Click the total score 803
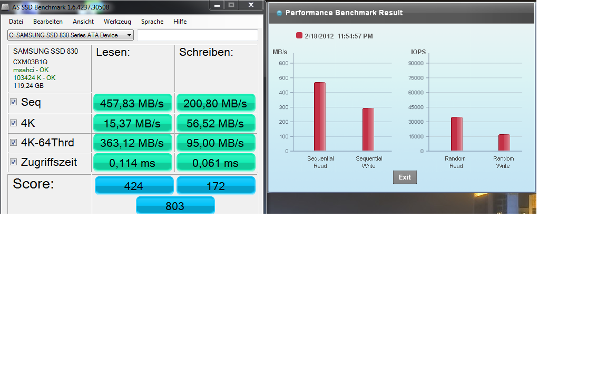607x379 pixels. (175, 205)
